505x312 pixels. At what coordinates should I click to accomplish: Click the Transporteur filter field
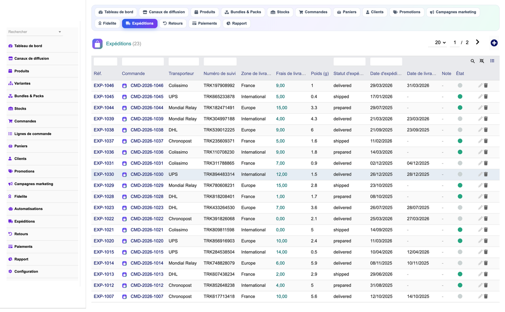coord(184,62)
